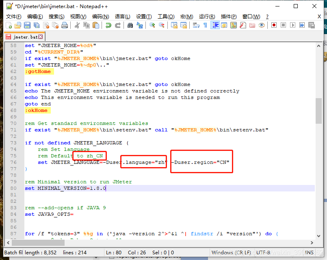Toggle INS insert mode in status bar
Viewport: 327px width, 260px height.
[x=309, y=253]
